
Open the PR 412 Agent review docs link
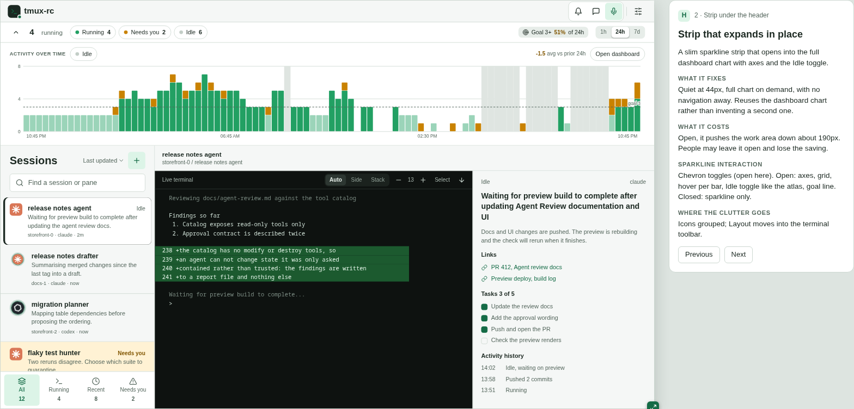[x=527, y=267]
